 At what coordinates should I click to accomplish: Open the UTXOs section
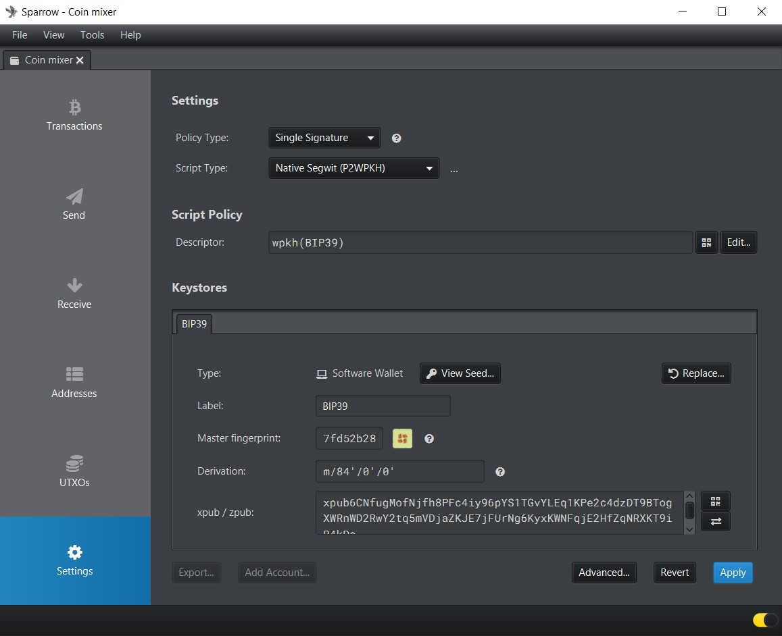point(74,471)
